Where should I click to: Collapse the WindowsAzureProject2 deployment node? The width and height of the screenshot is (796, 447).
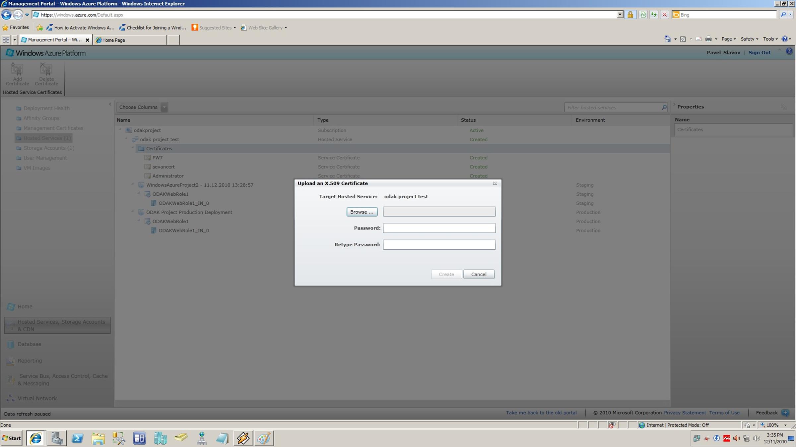(133, 184)
